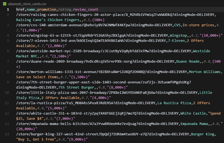Click the CSV file icon beside ubereats_store_cards.csv
The height and width of the screenshot is (143, 224).
[5, 4]
